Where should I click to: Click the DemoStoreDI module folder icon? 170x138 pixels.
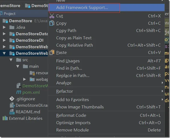pyautogui.click(x=12, y=40)
